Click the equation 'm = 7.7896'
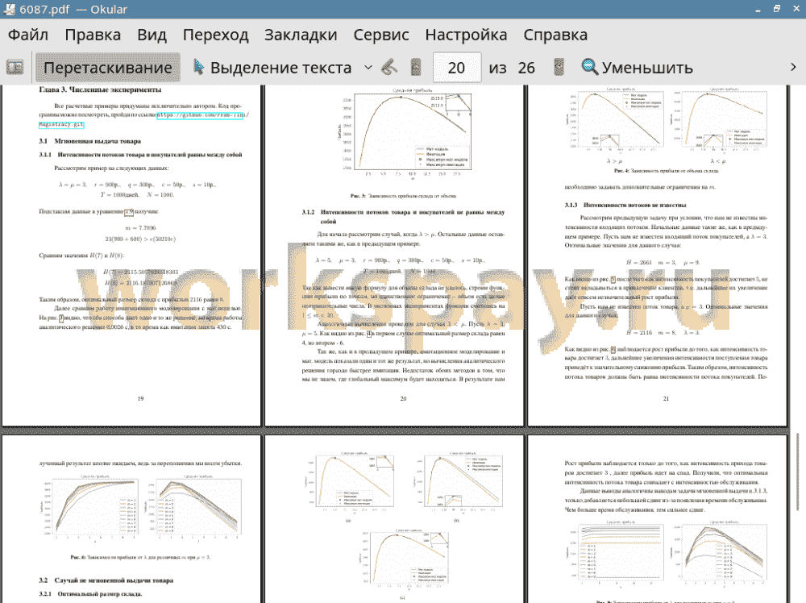Image resolution: width=806 pixels, height=603 pixels. 140,227
